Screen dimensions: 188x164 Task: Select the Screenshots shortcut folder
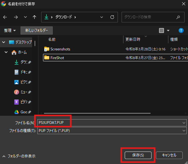pos(60,49)
